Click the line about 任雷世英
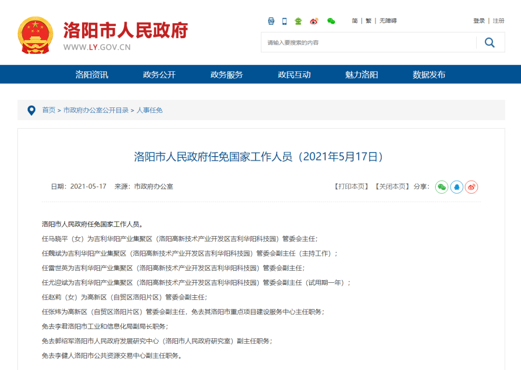The image size is (521, 370). click(173, 268)
